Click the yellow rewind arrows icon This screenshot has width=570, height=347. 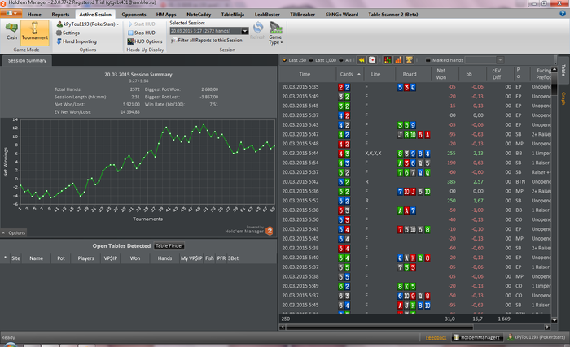362,60
